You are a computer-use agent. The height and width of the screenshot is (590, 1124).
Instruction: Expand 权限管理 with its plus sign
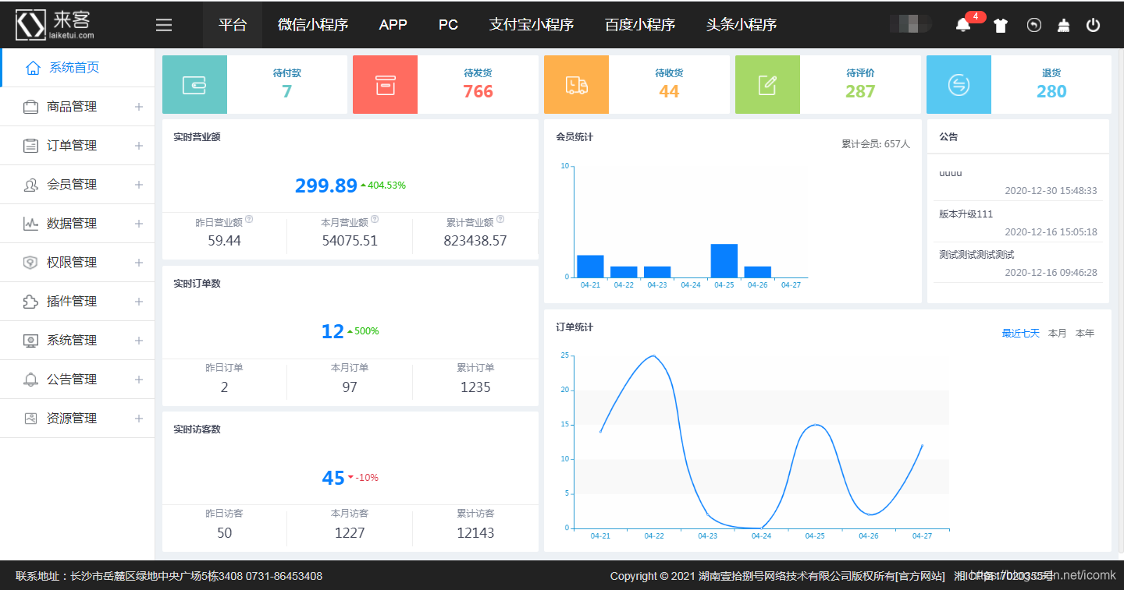click(139, 263)
